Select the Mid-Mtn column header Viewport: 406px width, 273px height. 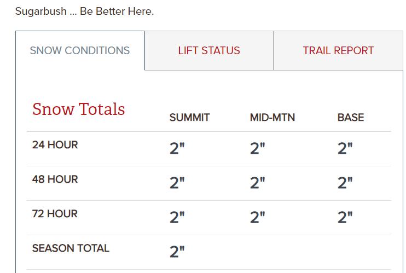[x=272, y=118]
